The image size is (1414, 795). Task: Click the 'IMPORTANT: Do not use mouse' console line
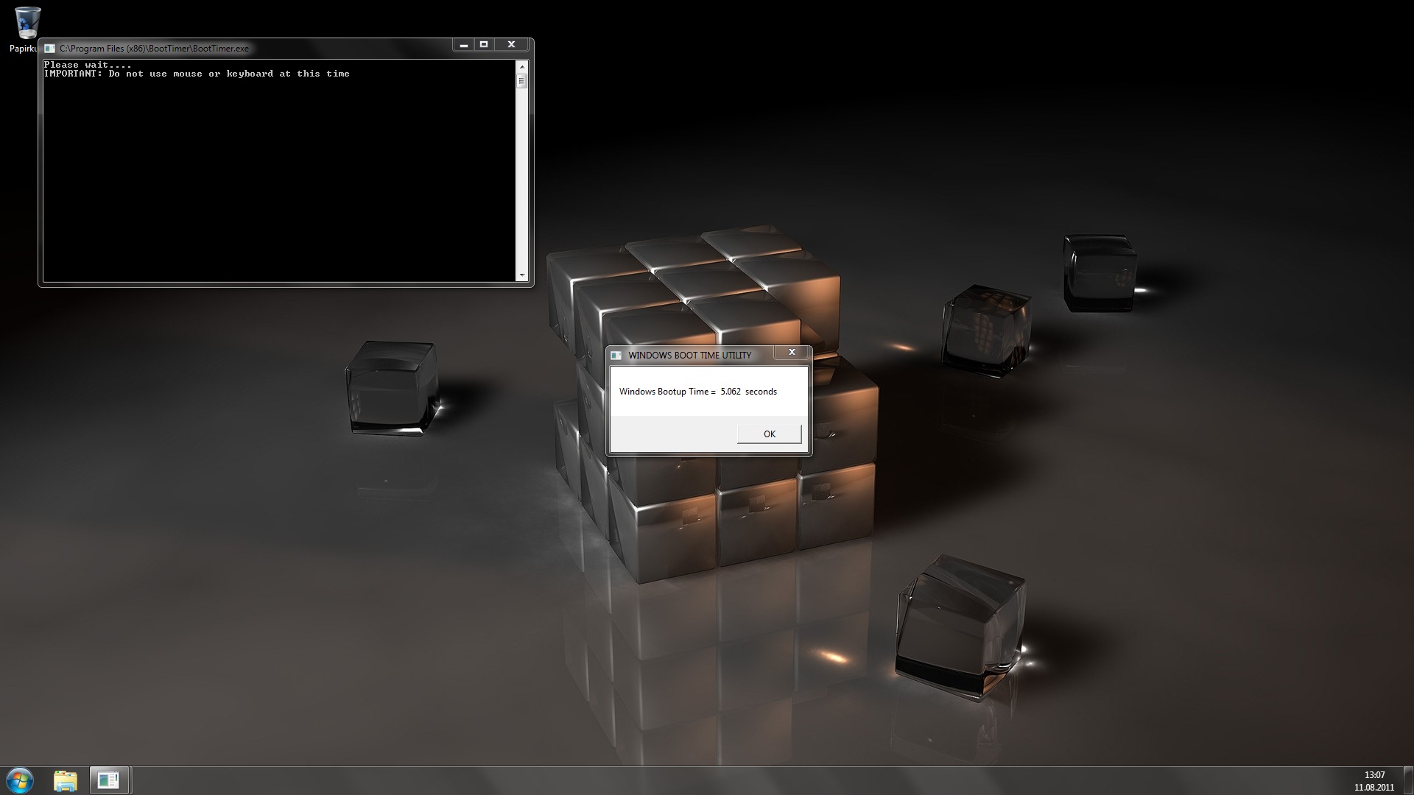click(x=197, y=74)
